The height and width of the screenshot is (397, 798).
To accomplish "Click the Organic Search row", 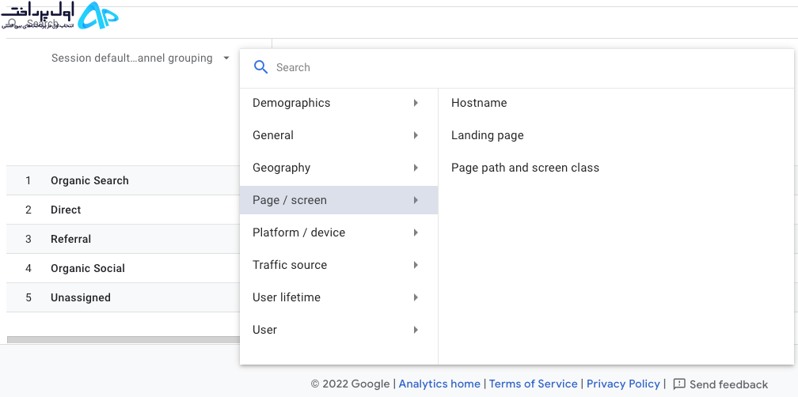I will (x=123, y=180).
